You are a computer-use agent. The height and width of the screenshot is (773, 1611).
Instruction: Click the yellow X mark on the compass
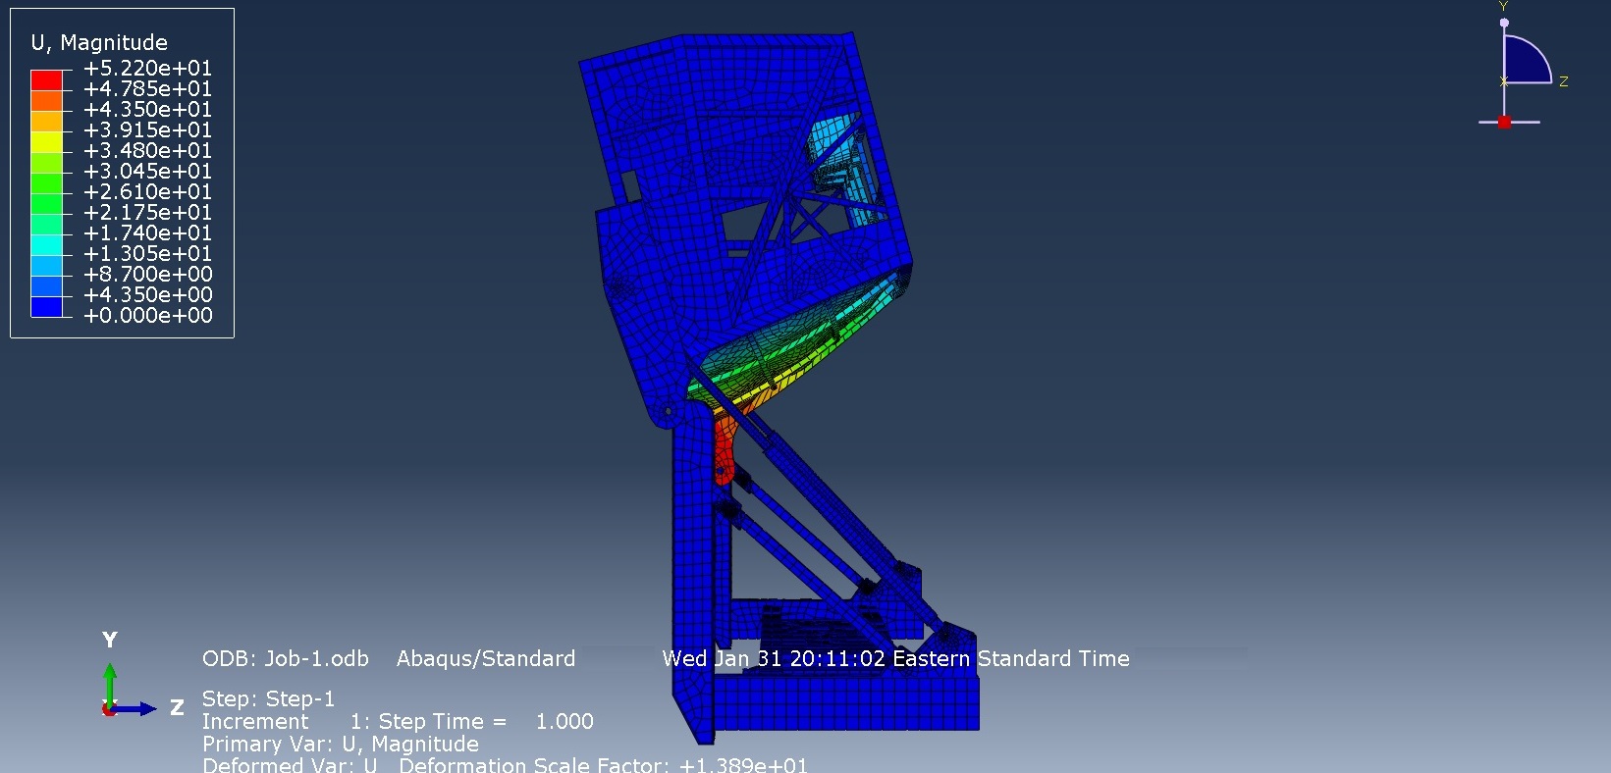[x=1504, y=81]
